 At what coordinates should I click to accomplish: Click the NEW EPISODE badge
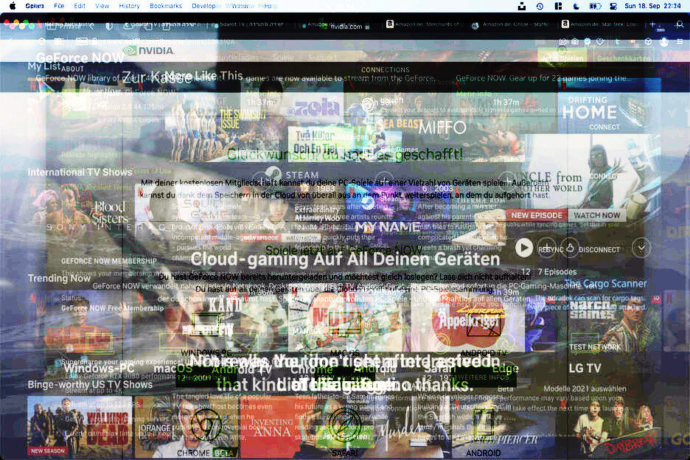(537, 215)
